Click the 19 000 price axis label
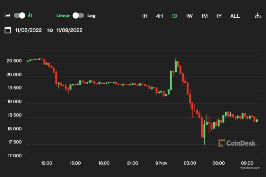Viewport: 266px width, 177px height. [x=15, y=102]
